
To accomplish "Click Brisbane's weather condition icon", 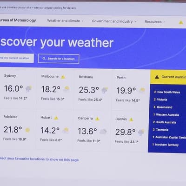I will coord(105,90).
